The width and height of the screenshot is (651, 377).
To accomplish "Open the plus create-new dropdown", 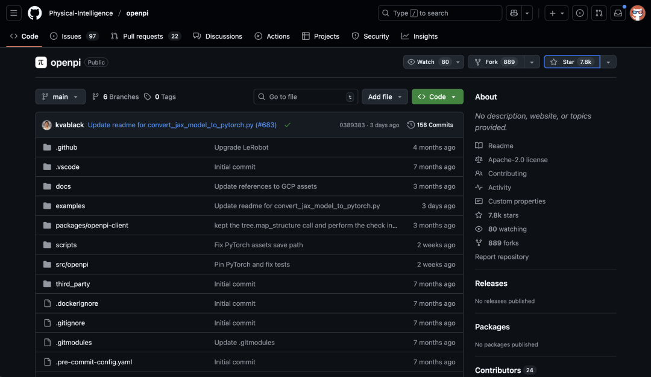I will pyautogui.click(x=556, y=13).
